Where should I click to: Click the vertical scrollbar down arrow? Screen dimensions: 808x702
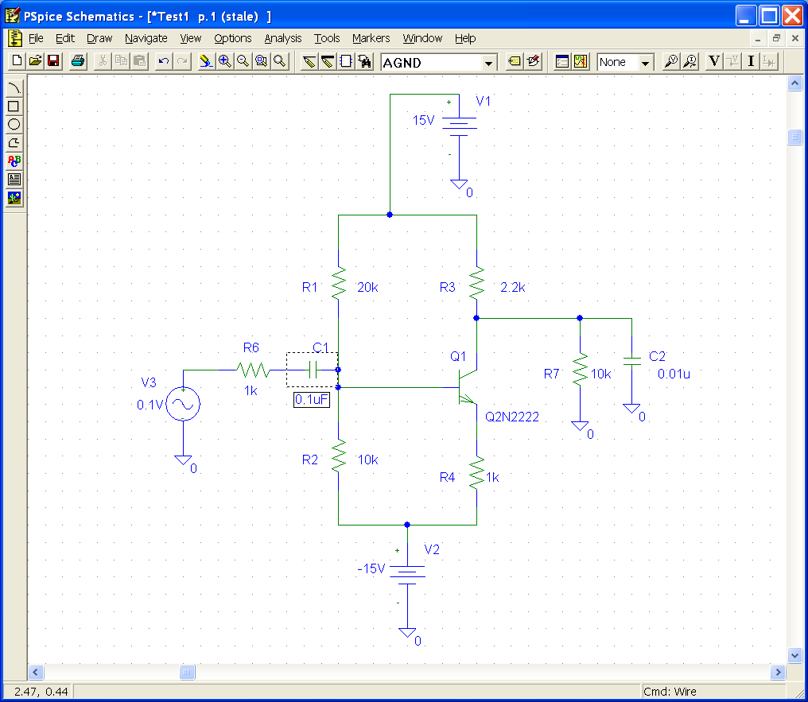(x=794, y=655)
